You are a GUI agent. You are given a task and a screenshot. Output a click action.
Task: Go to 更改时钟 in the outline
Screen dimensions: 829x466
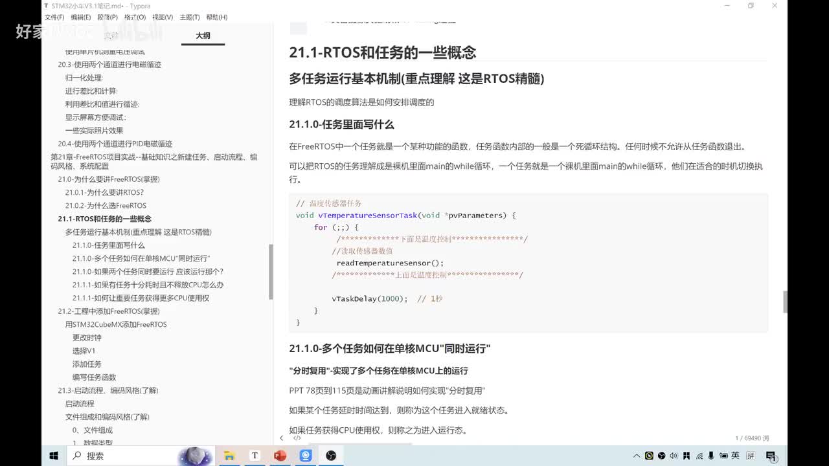pyautogui.click(x=87, y=338)
